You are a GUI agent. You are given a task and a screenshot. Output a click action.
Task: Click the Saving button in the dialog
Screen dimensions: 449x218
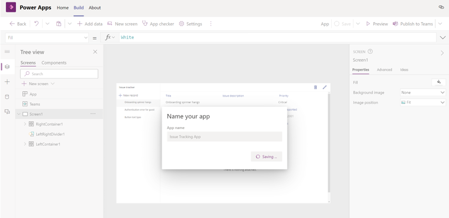[x=266, y=157]
